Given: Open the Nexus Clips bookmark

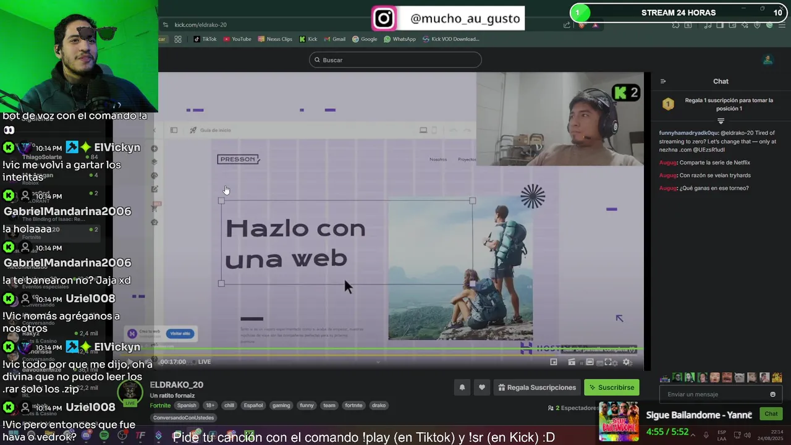Looking at the screenshot, I should (275, 39).
